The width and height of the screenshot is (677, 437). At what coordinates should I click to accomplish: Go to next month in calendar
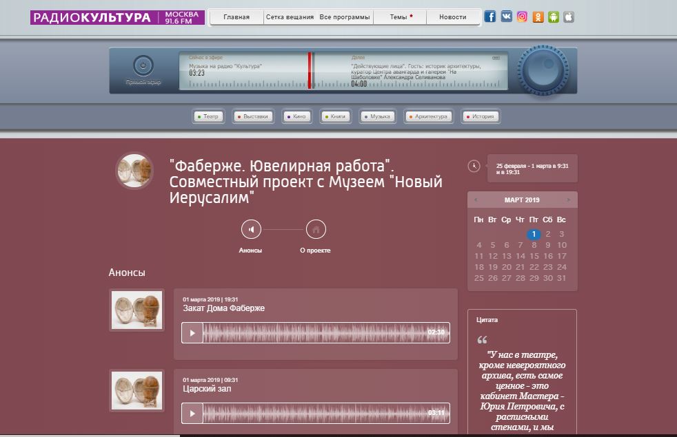[x=569, y=200]
